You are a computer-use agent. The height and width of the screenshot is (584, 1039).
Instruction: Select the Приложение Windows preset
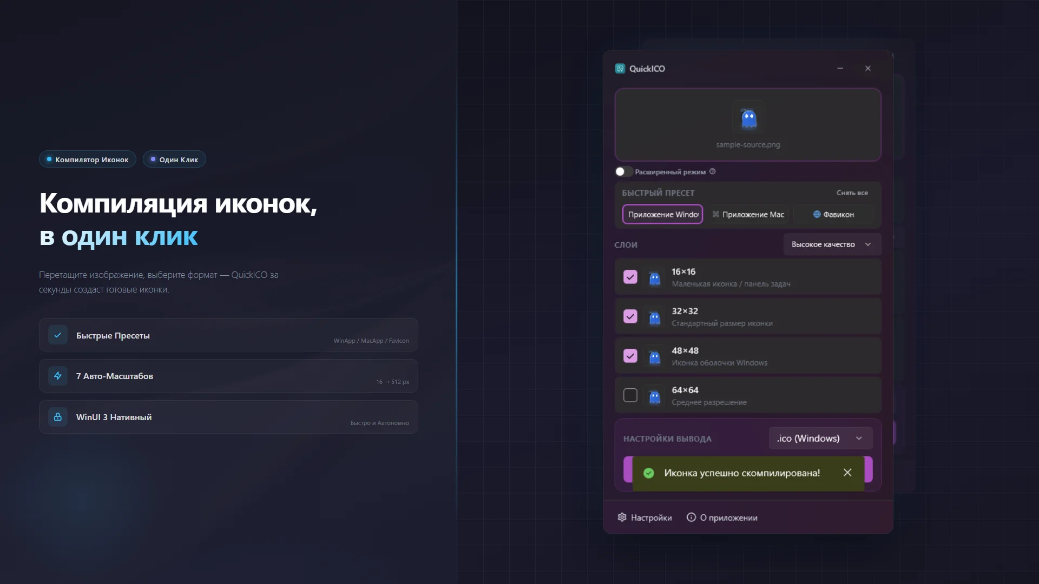click(x=663, y=214)
